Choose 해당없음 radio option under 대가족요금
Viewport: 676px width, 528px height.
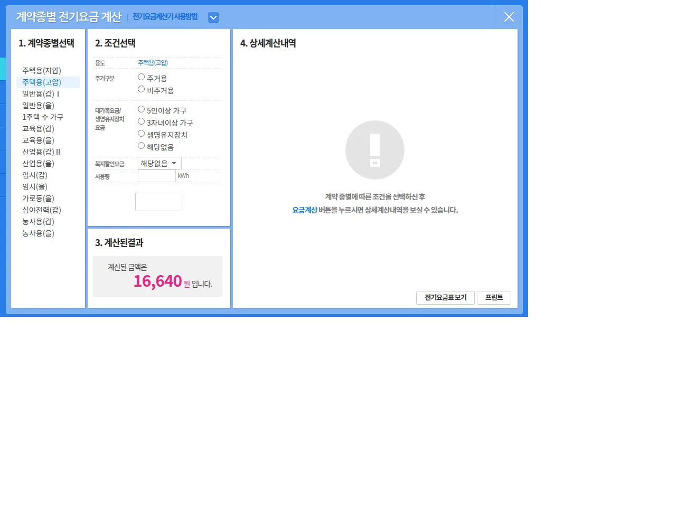pos(141,146)
